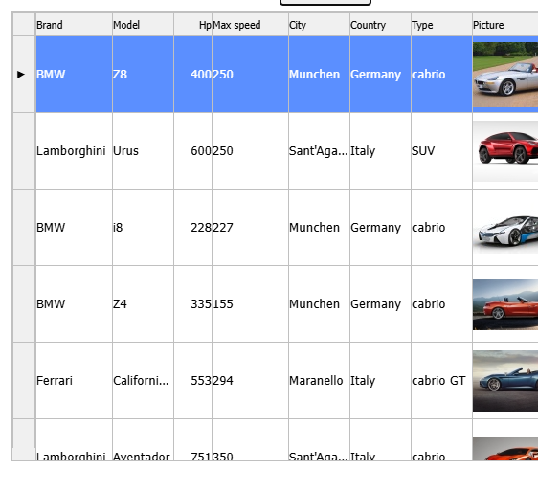Click the Hp value 335
Viewport: 538px width, 491px height.
[192, 303]
